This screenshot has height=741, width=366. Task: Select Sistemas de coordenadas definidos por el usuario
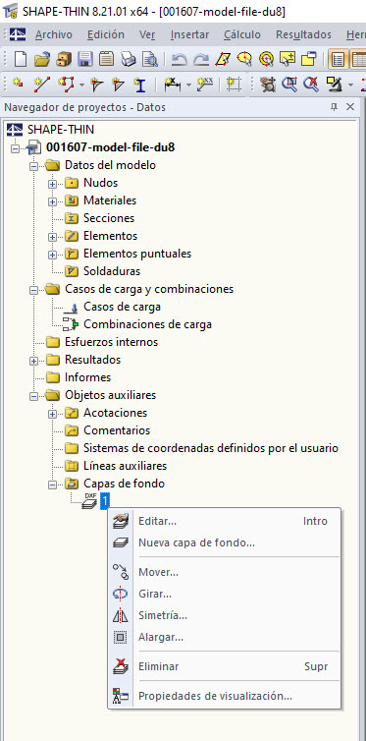pyautogui.click(x=211, y=447)
